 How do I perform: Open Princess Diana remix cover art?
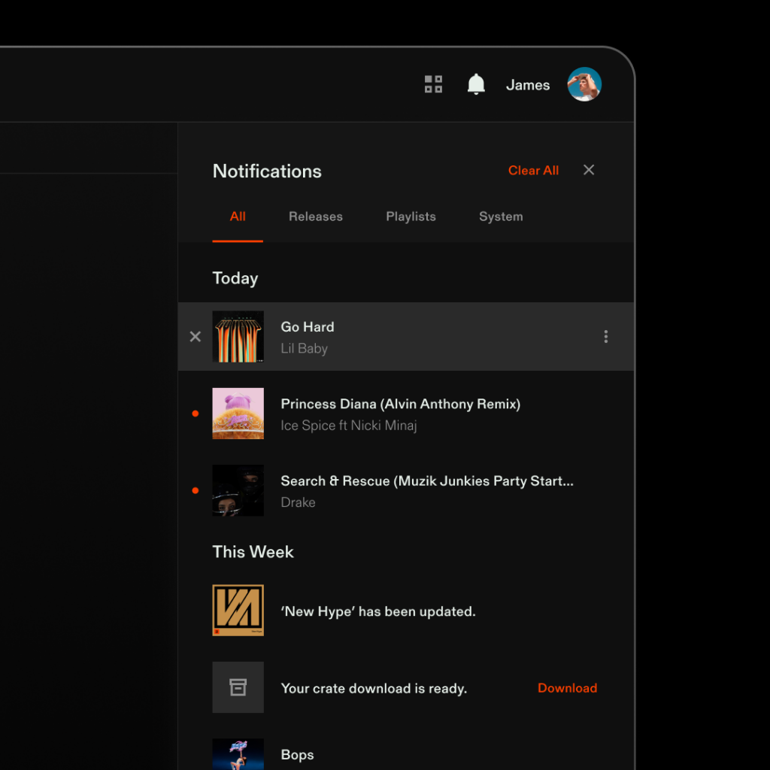pos(238,414)
